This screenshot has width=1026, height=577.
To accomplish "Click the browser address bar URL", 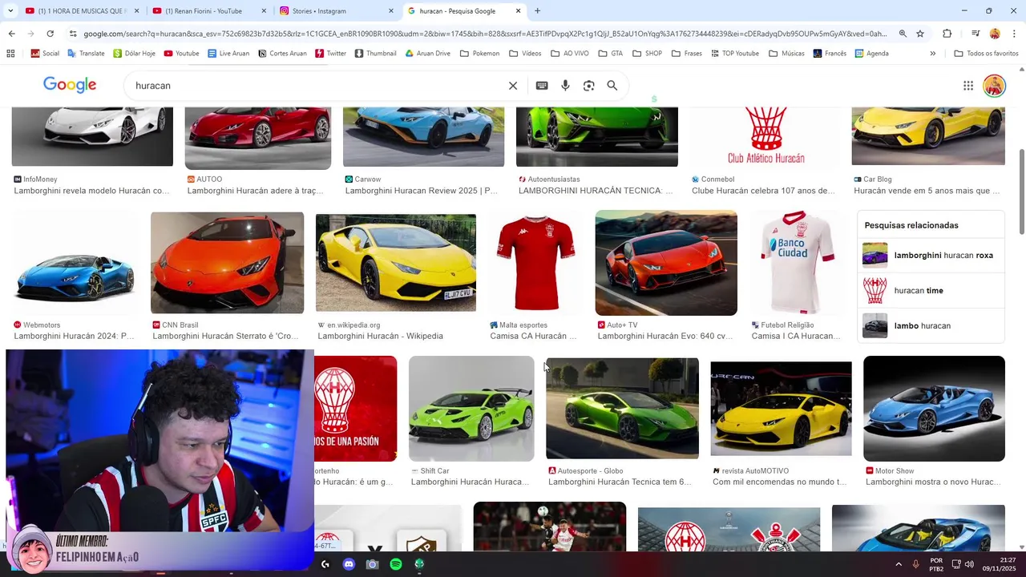I will [x=485, y=34].
